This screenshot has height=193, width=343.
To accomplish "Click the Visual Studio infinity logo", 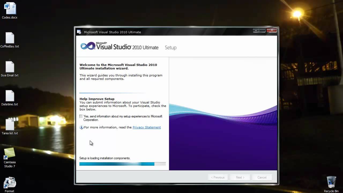I will 88,46.
